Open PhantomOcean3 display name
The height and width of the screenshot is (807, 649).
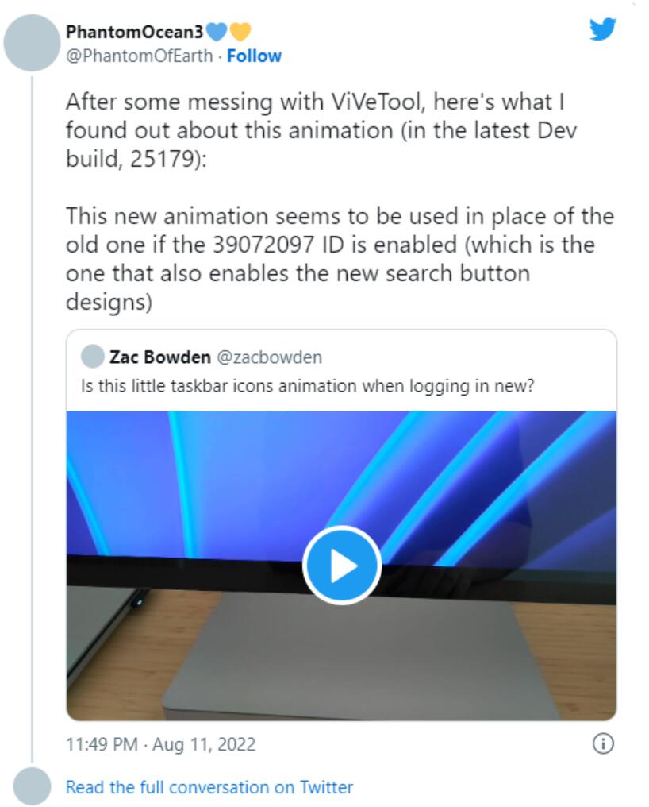point(135,32)
